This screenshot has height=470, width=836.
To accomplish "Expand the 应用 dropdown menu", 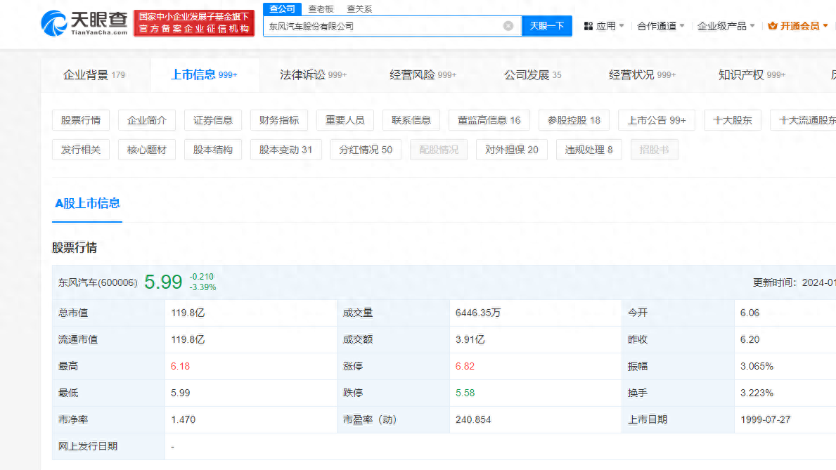I will 605,26.
